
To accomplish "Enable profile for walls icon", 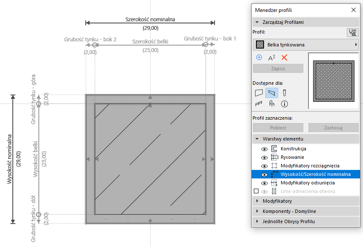I will point(259,93).
